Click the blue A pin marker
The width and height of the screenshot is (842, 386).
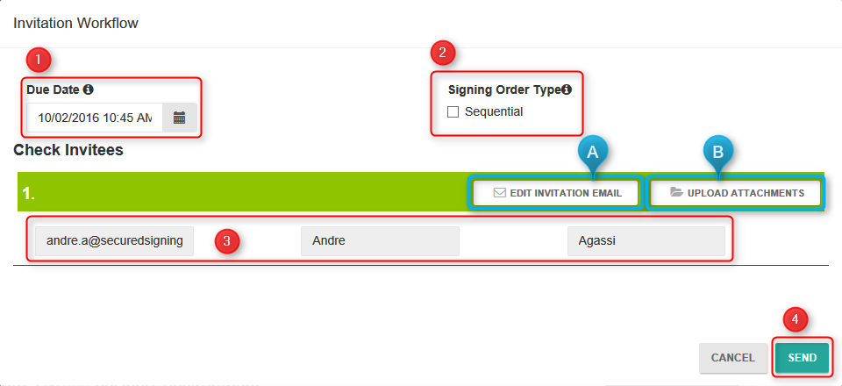click(x=592, y=153)
